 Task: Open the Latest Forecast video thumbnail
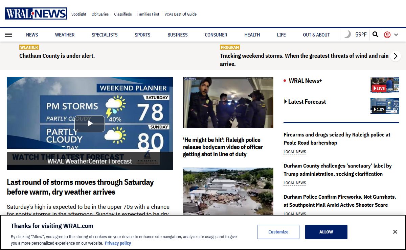pos(385,106)
